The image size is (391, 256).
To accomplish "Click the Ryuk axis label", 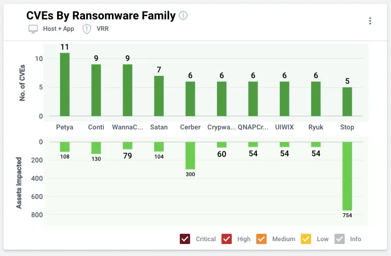I will pos(316,127).
